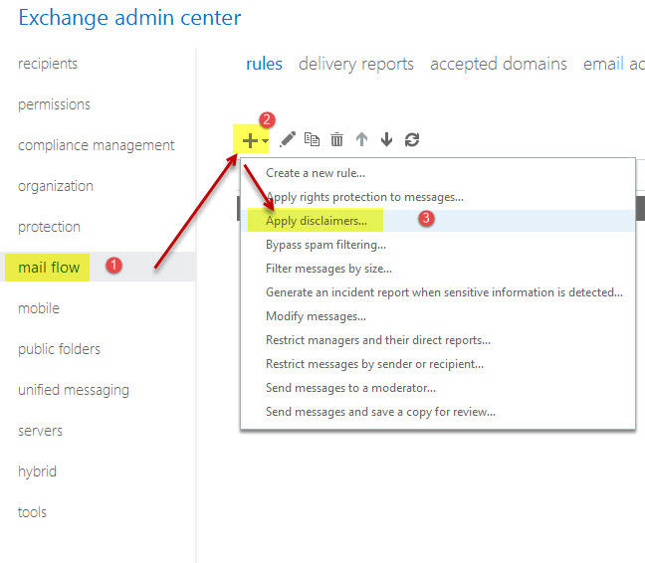Viewport: 645px width, 563px height.
Task: Click the pencil edit icon
Action: (x=288, y=139)
